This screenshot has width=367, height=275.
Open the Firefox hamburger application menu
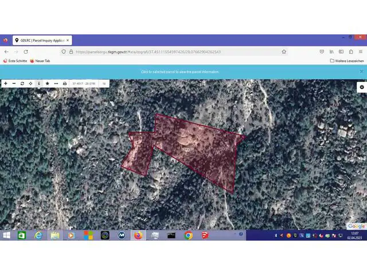(360, 52)
